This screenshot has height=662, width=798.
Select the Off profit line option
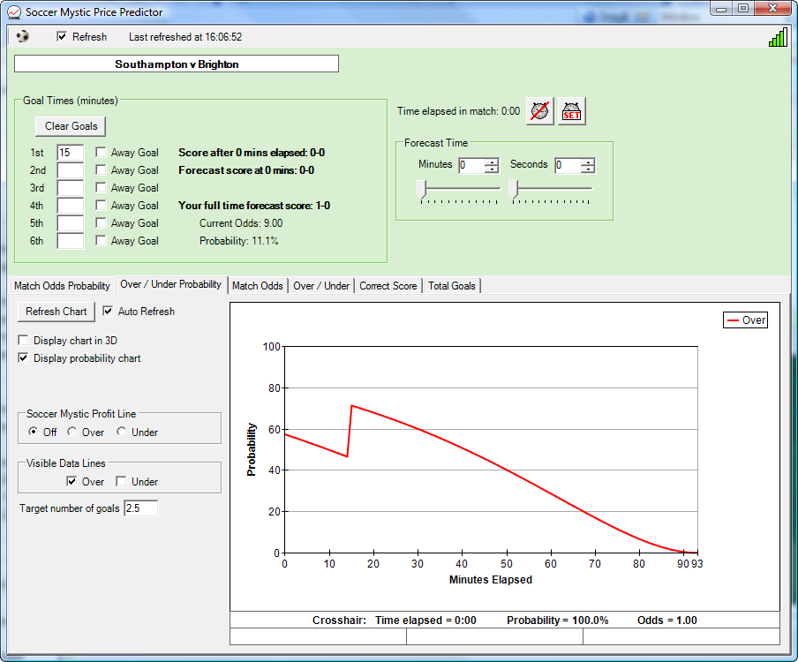(33, 432)
